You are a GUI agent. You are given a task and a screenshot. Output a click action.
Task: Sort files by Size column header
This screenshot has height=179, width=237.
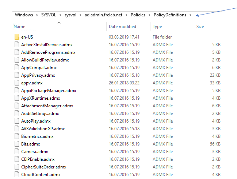(200, 27)
